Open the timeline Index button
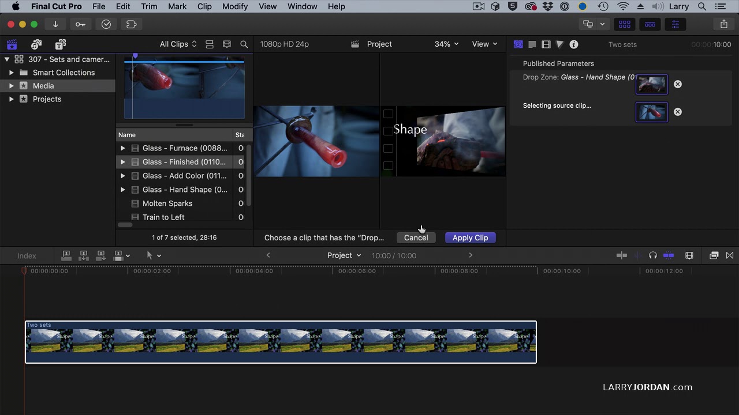739x415 pixels. (27, 255)
